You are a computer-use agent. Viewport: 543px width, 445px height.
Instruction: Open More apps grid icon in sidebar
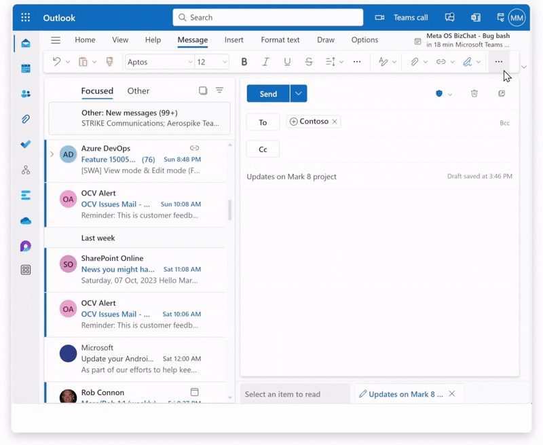tap(26, 270)
